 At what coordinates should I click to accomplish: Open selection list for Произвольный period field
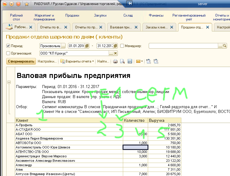[63, 46]
